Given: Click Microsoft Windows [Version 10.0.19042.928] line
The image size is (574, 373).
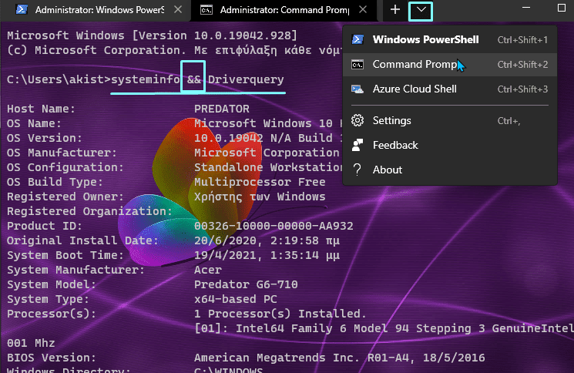Looking at the screenshot, I should (x=153, y=35).
